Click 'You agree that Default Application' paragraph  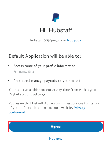(x=54, y=108)
